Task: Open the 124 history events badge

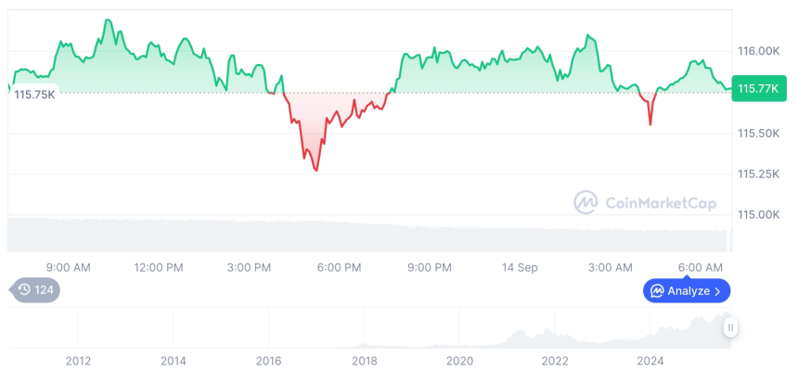Action: click(x=35, y=289)
